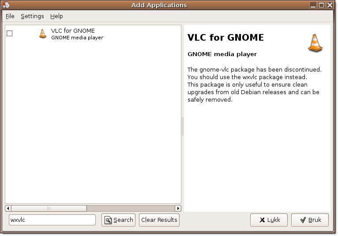The height and width of the screenshot is (236, 338).
Task: Click the Search button
Action: [x=118, y=220]
